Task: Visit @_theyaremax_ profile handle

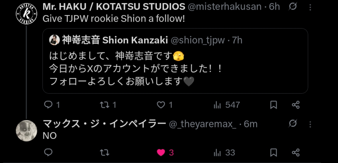Action: [x=202, y=124]
